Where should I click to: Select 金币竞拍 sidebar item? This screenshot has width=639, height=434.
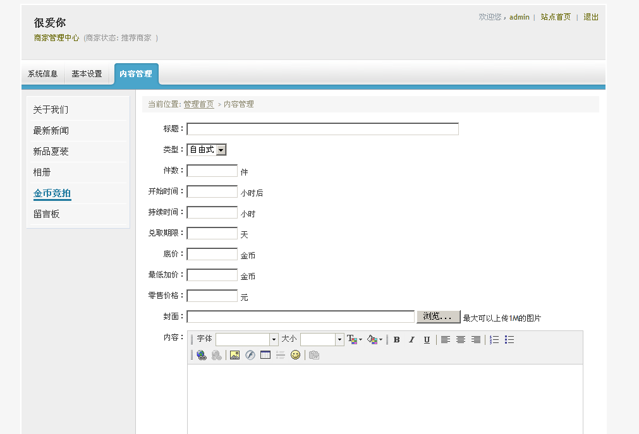52,193
